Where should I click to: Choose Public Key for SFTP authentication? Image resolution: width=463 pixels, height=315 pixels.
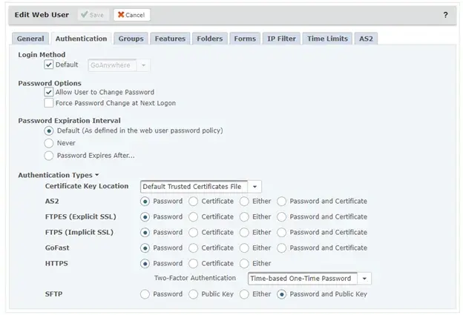tap(194, 294)
